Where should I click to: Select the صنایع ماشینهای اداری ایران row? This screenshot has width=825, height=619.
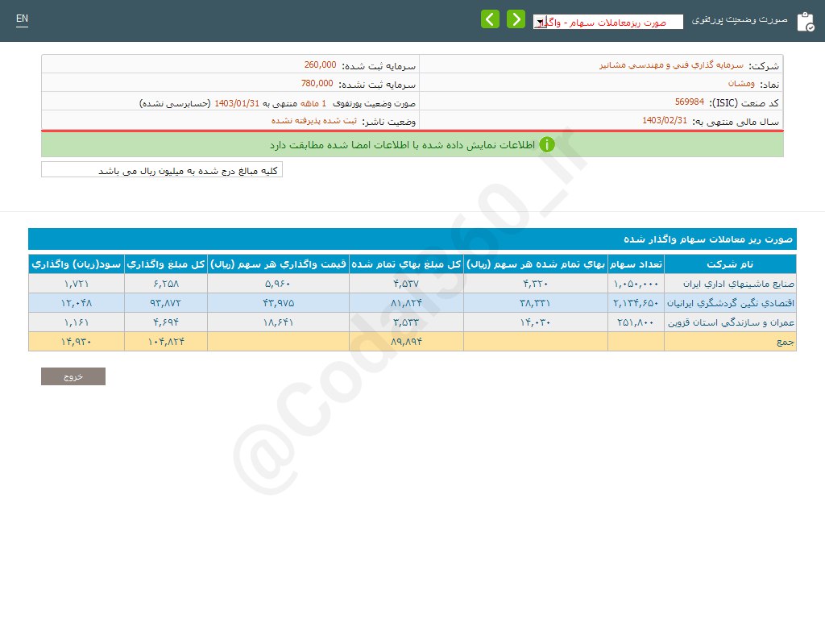(730, 284)
